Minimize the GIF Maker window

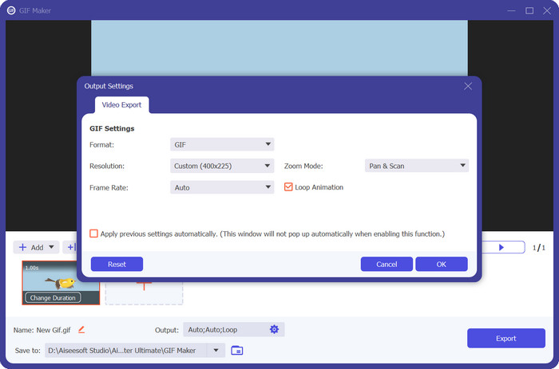510,10
